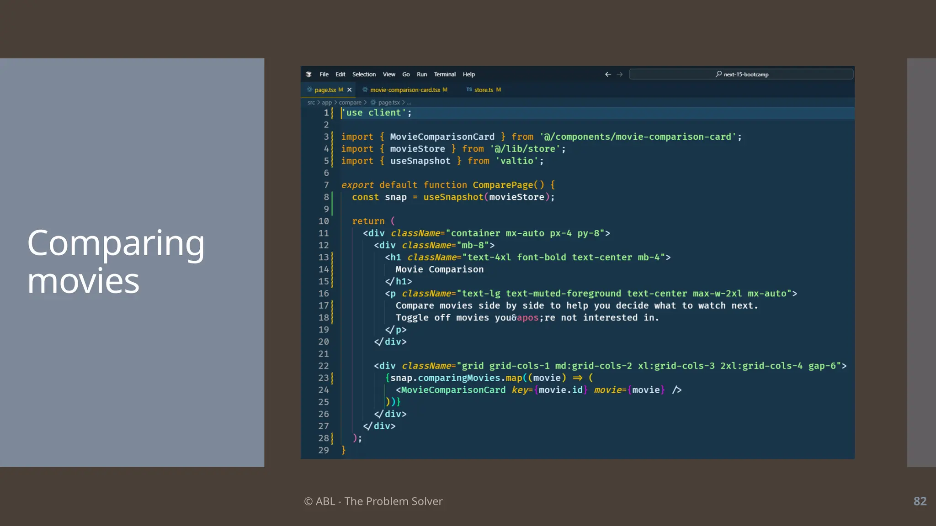Go back using the left arrow

[608, 74]
